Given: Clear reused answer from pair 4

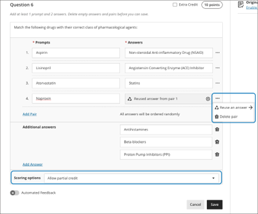Looking at the screenshot, I should pos(208,99).
